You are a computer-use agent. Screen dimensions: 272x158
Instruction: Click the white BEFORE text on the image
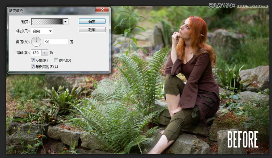(x=243, y=140)
